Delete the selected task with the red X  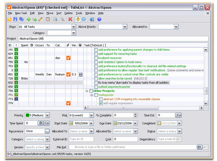pyautogui.click(x=70, y=19)
